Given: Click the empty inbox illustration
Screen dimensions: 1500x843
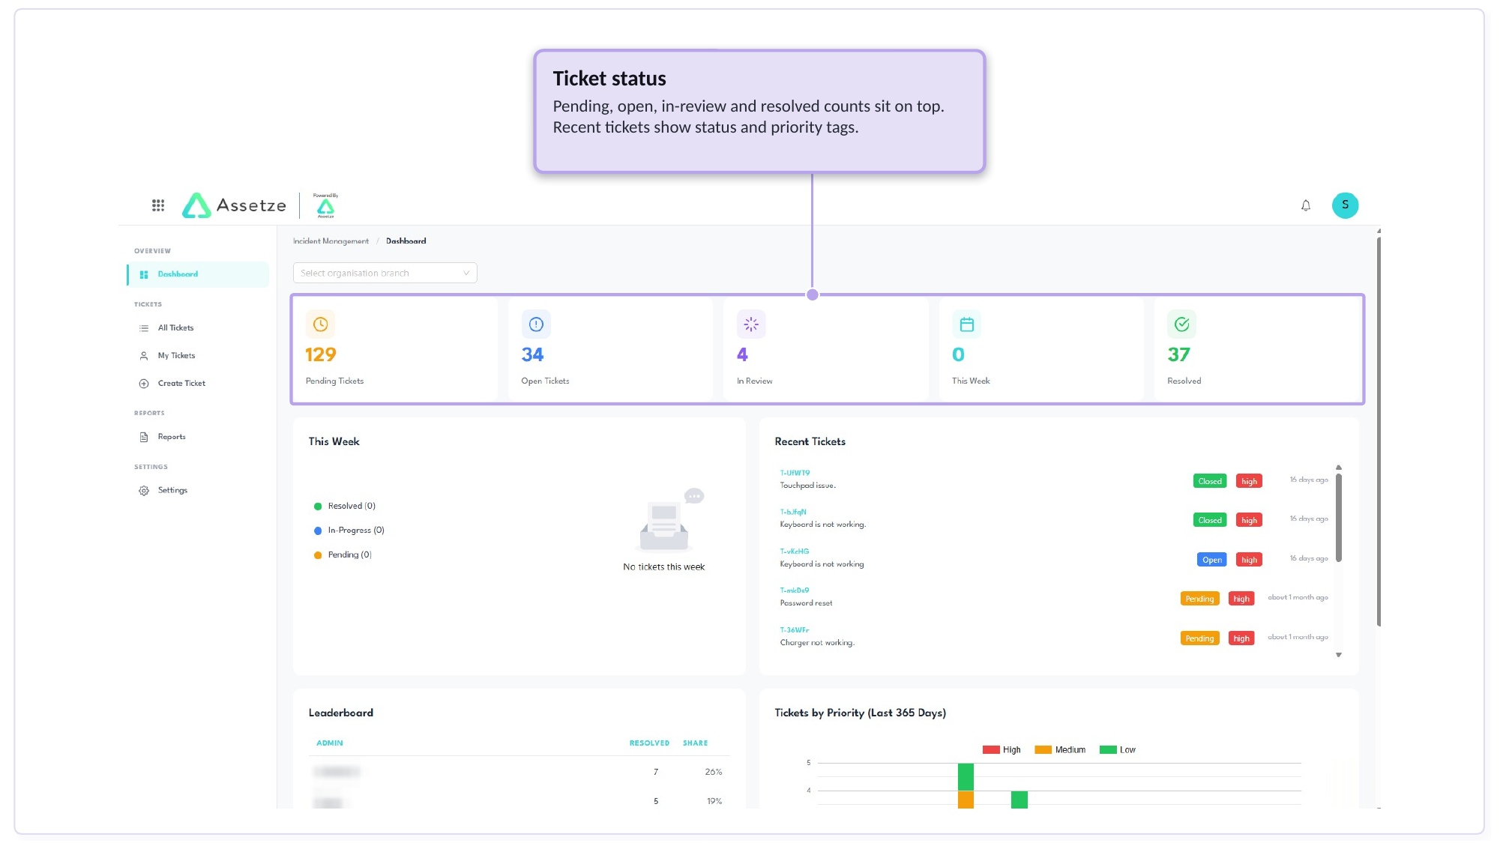Looking at the screenshot, I should click(x=669, y=520).
